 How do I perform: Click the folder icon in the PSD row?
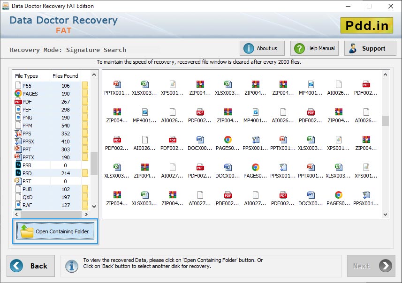coord(85,173)
